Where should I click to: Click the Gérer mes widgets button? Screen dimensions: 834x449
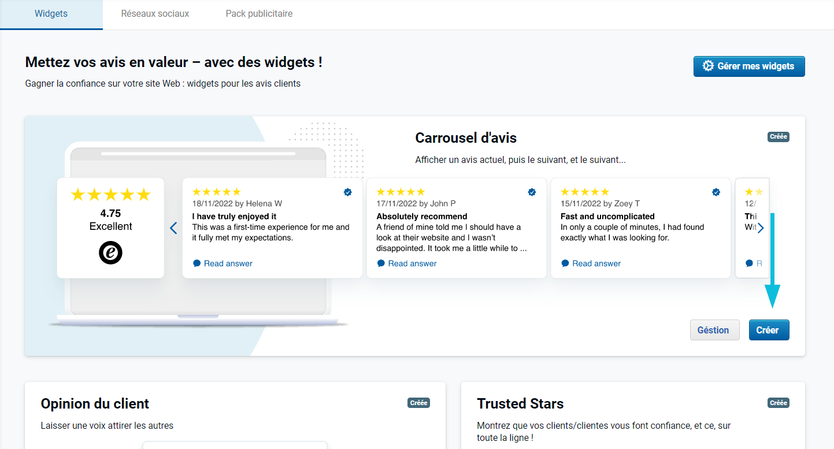748,66
